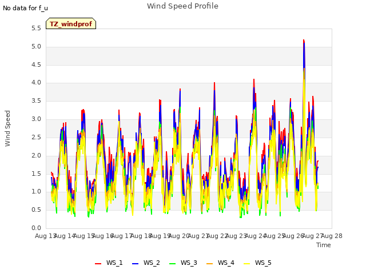
Task: Click the blue WS_2 legend swatch
Action: click(136, 264)
